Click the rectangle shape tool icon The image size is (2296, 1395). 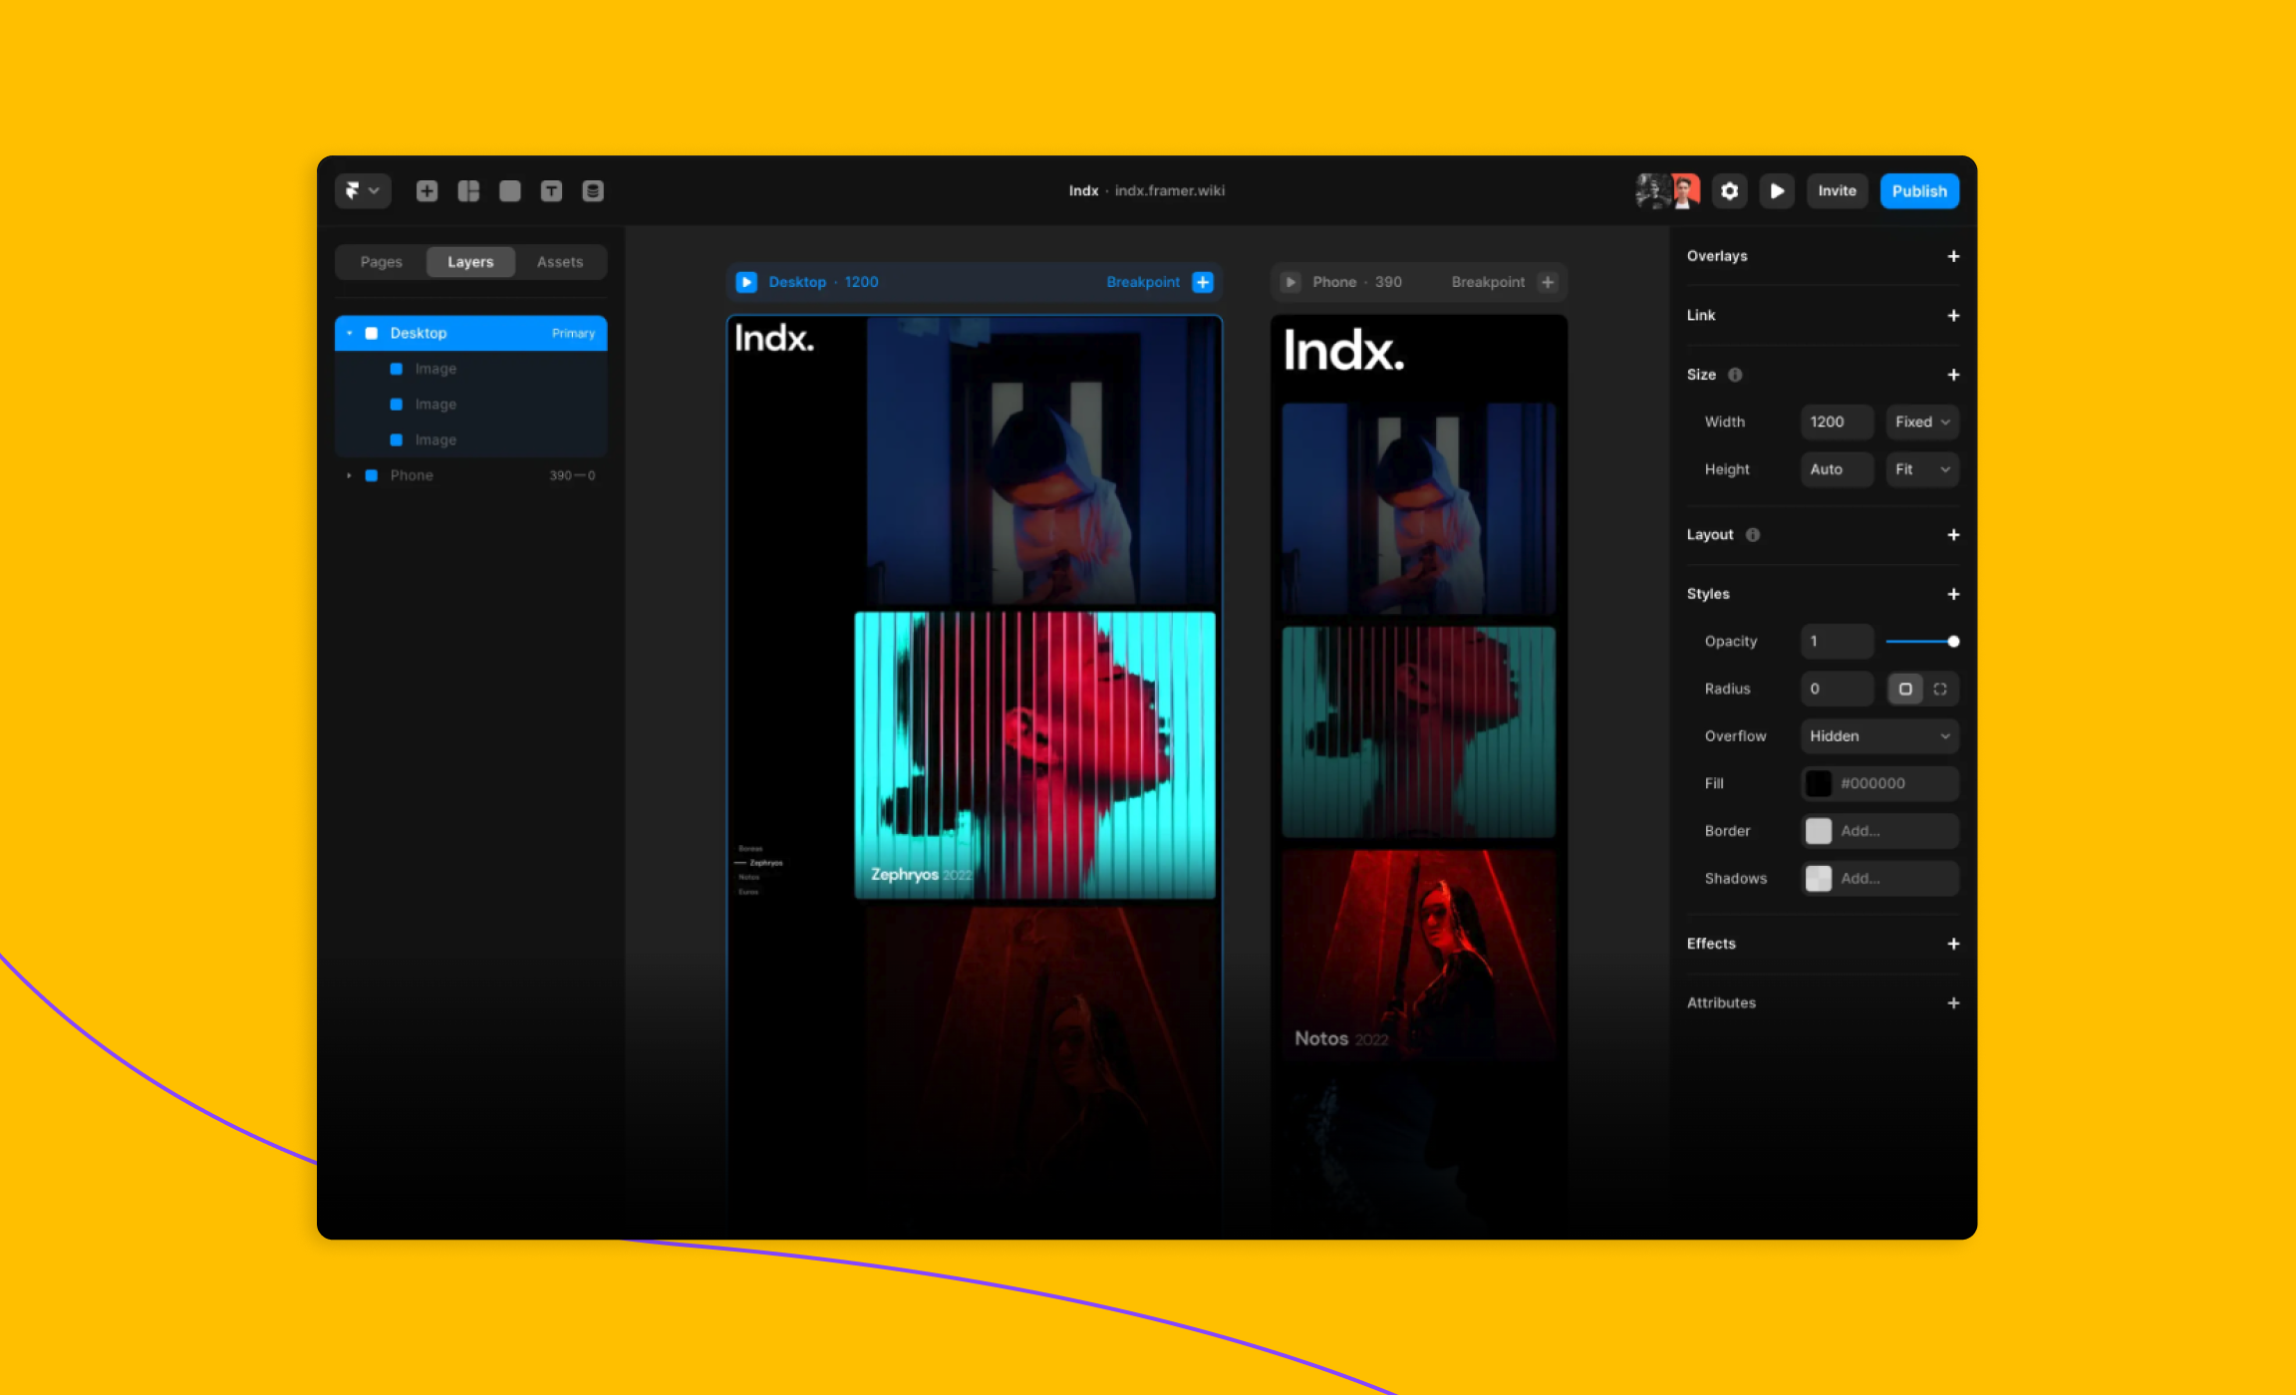(x=511, y=188)
